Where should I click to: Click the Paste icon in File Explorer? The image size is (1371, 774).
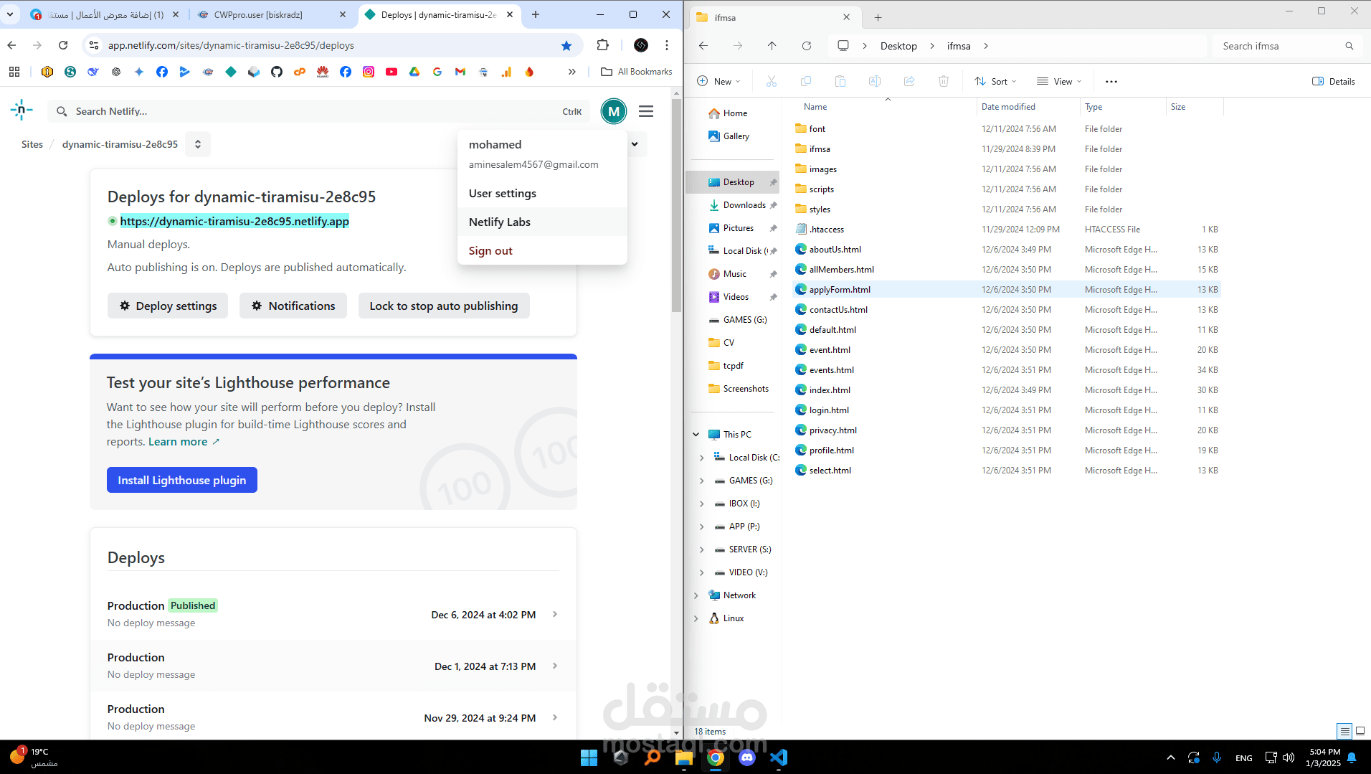tap(840, 82)
